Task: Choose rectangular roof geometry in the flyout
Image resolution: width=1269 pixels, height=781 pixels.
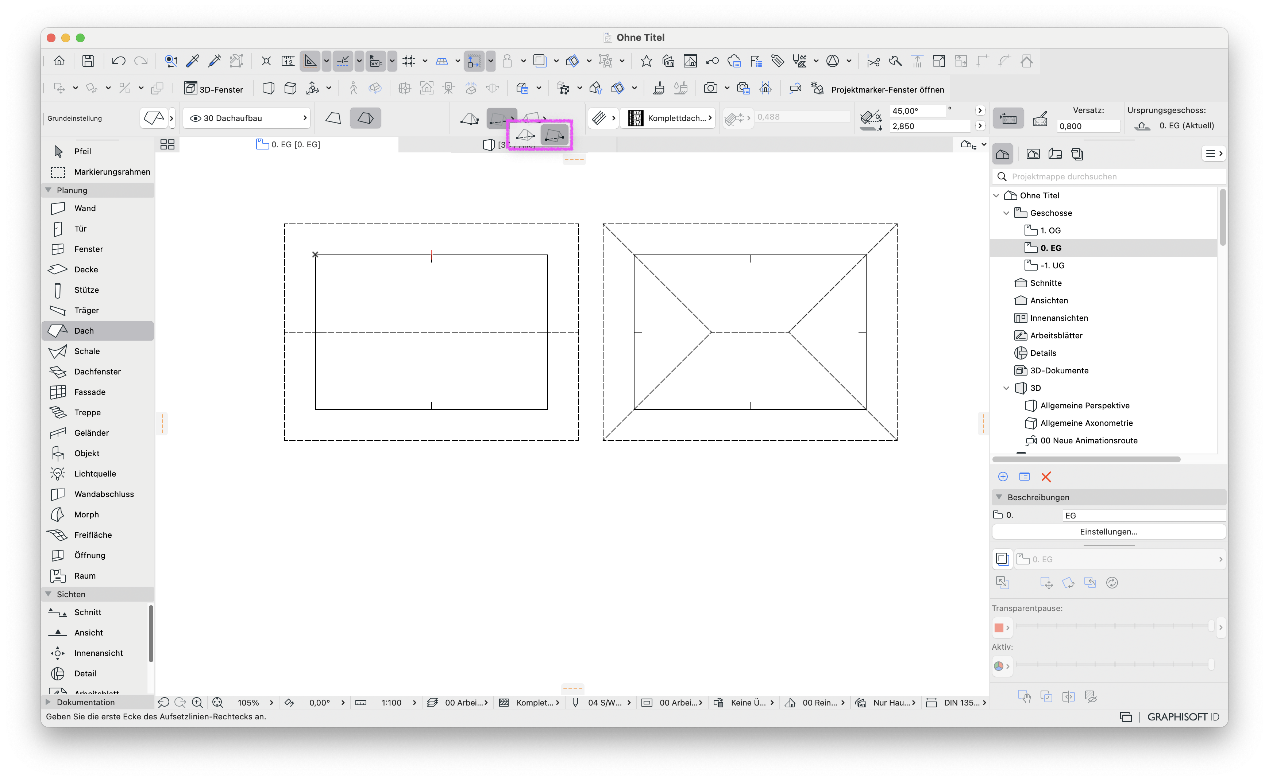Action: pyautogui.click(x=554, y=135)
